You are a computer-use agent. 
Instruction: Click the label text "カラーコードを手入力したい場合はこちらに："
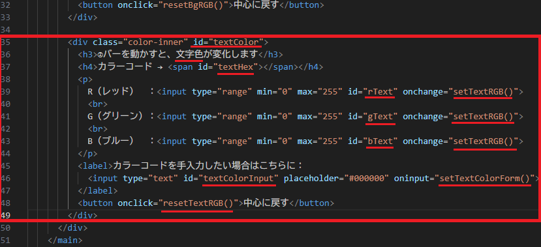tap(208, 166)
